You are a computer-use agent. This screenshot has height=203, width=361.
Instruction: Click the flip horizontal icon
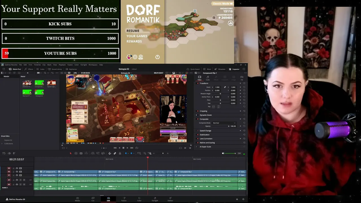[x=213, y=107]
